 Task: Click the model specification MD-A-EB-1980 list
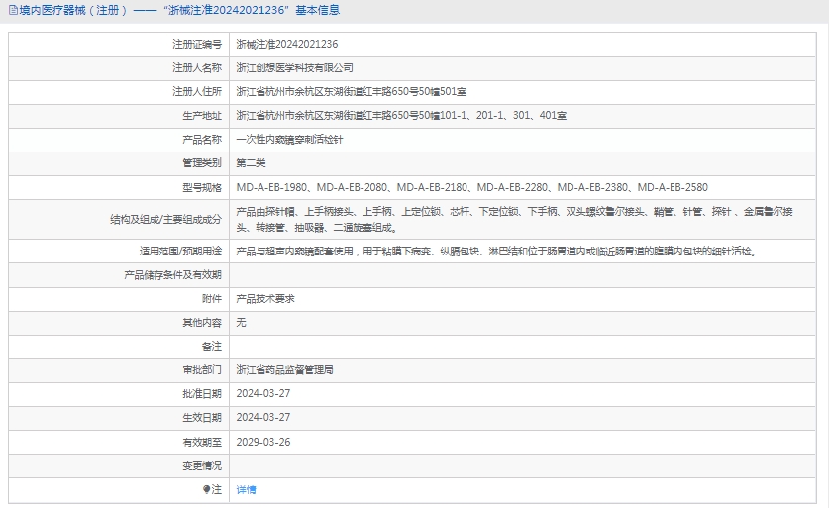coord(471,187)
